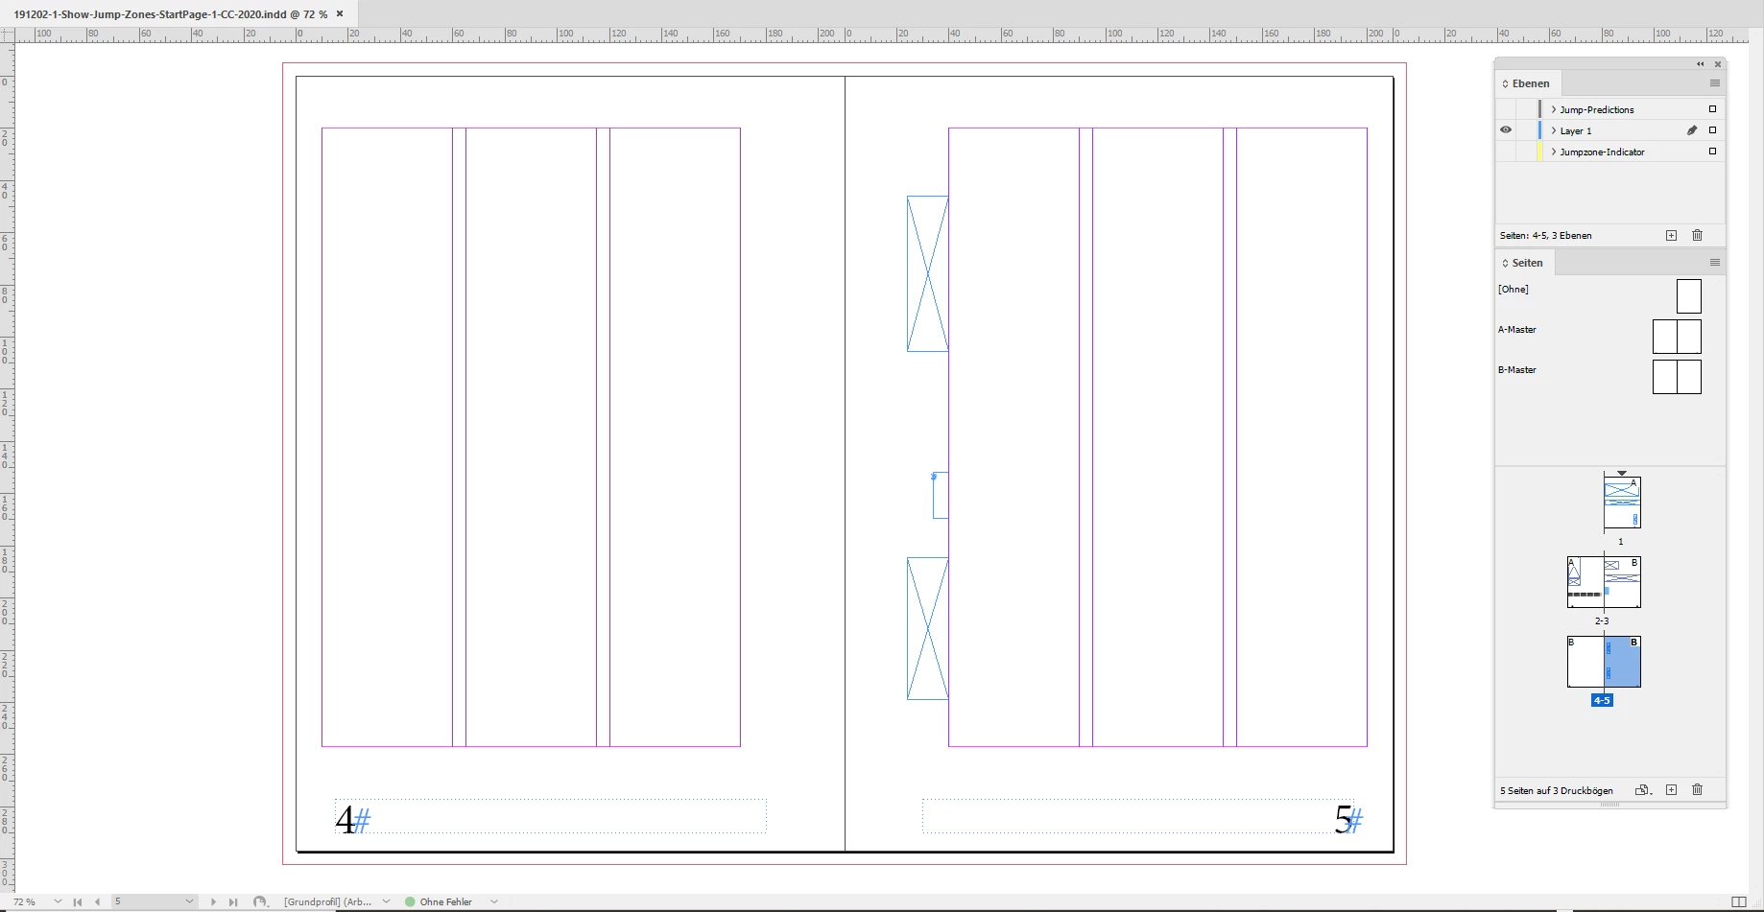Expand Layer 1 contents
Image resolution: width=1764 pixels, height=912 pixels.
point(1554,130)
